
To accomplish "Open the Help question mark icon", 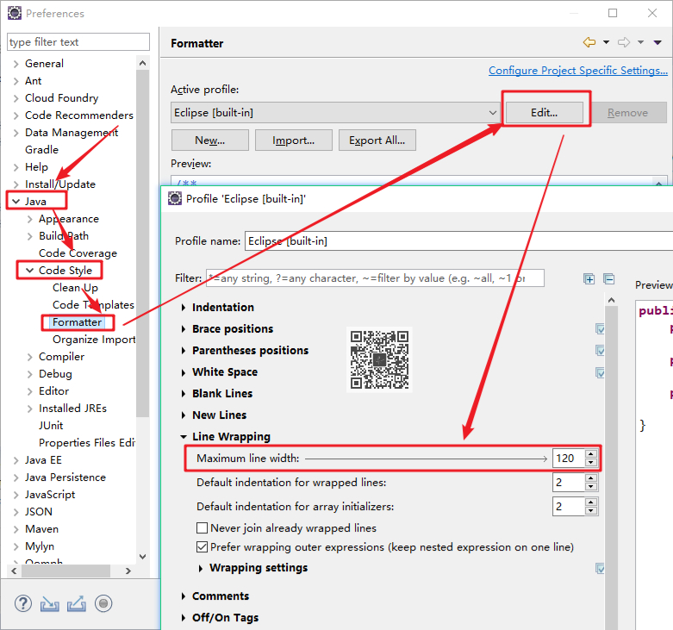I will [x=22, y=603].
